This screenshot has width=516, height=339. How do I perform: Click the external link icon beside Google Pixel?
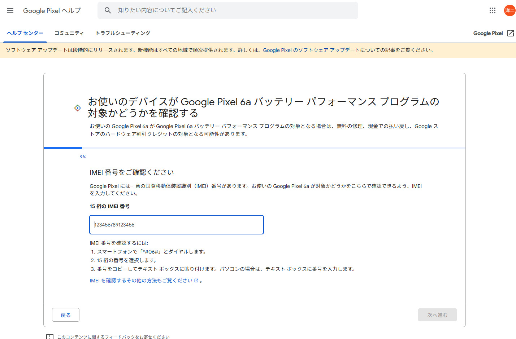point(510,33)
